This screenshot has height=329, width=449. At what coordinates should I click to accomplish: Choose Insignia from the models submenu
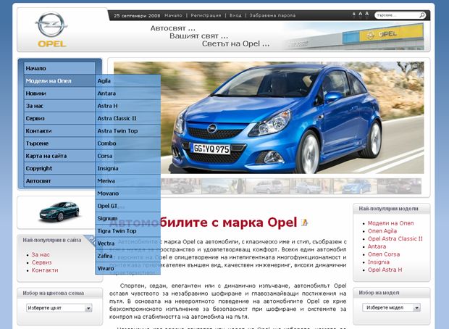tap(128, 168)
